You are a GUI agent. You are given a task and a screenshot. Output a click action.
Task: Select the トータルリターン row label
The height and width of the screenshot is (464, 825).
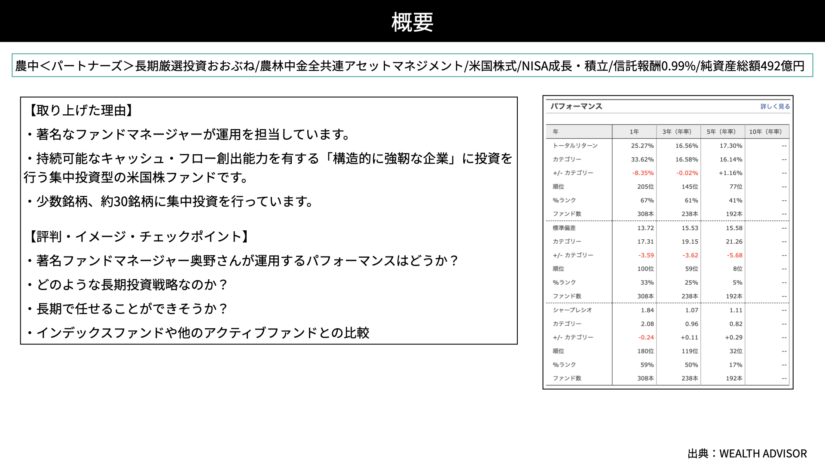(575, 146)
